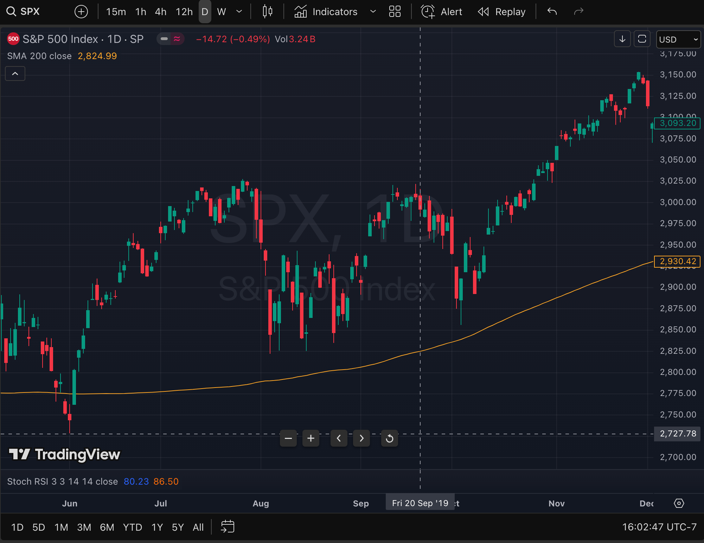This screenshot has height=543, width=704.
Task: Click the current price label 3,093.20
Action: click(677, 123)
